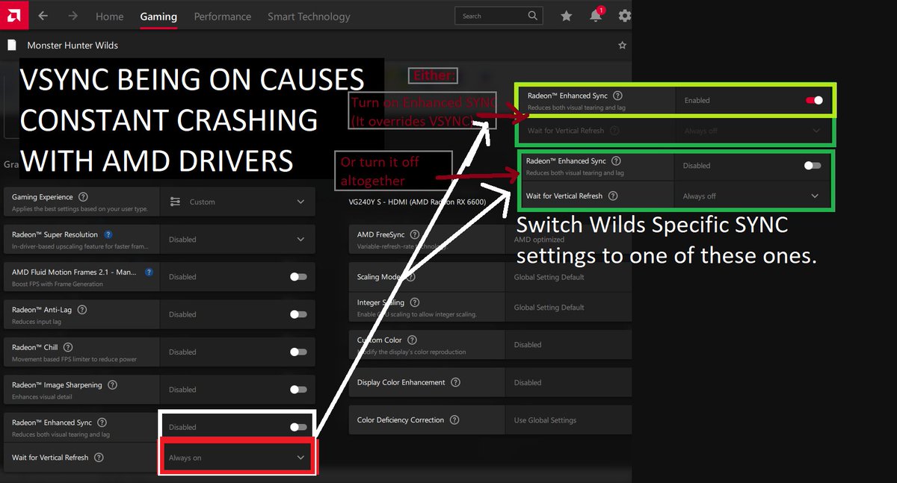Click the AMD FreeSync setting label
Screen dimensions: 897x483
381,234
